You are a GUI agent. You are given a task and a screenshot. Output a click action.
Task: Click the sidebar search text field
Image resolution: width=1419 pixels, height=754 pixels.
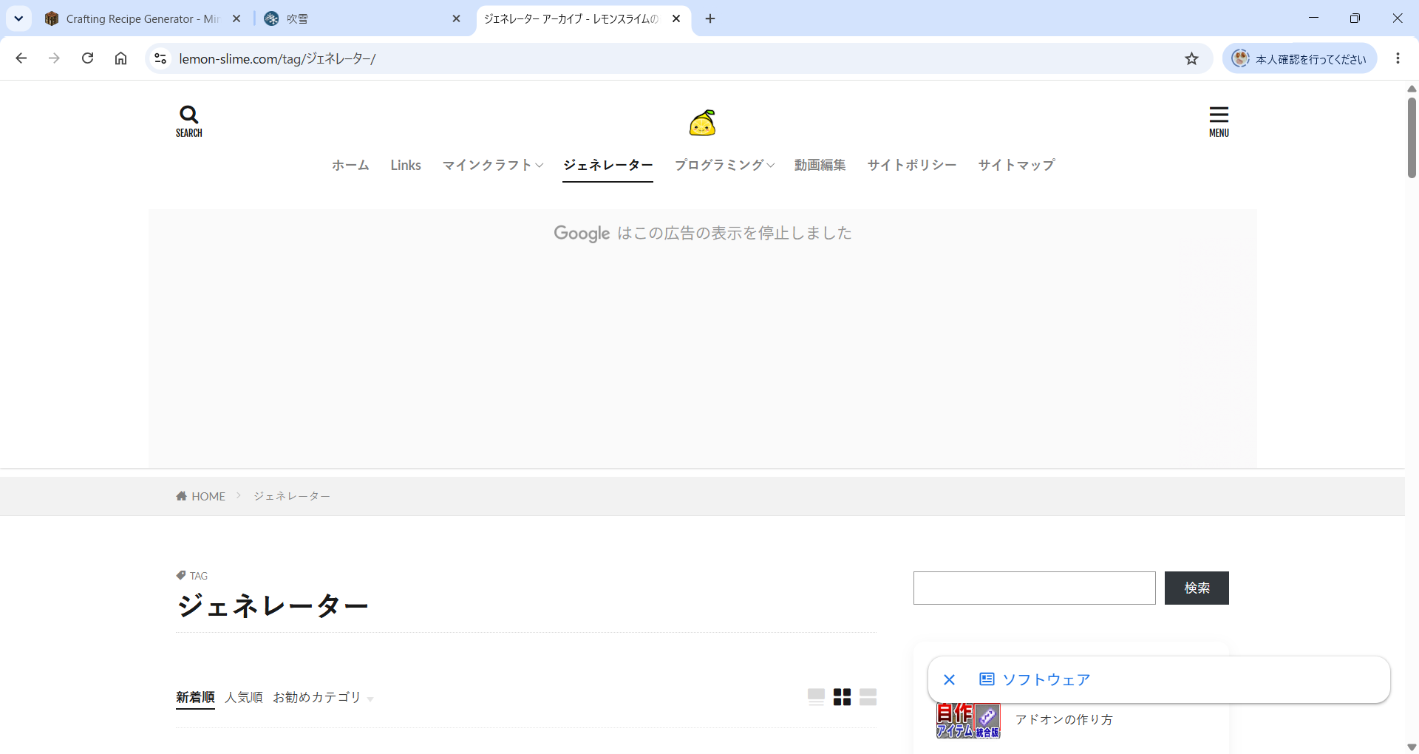[1034, 588]
